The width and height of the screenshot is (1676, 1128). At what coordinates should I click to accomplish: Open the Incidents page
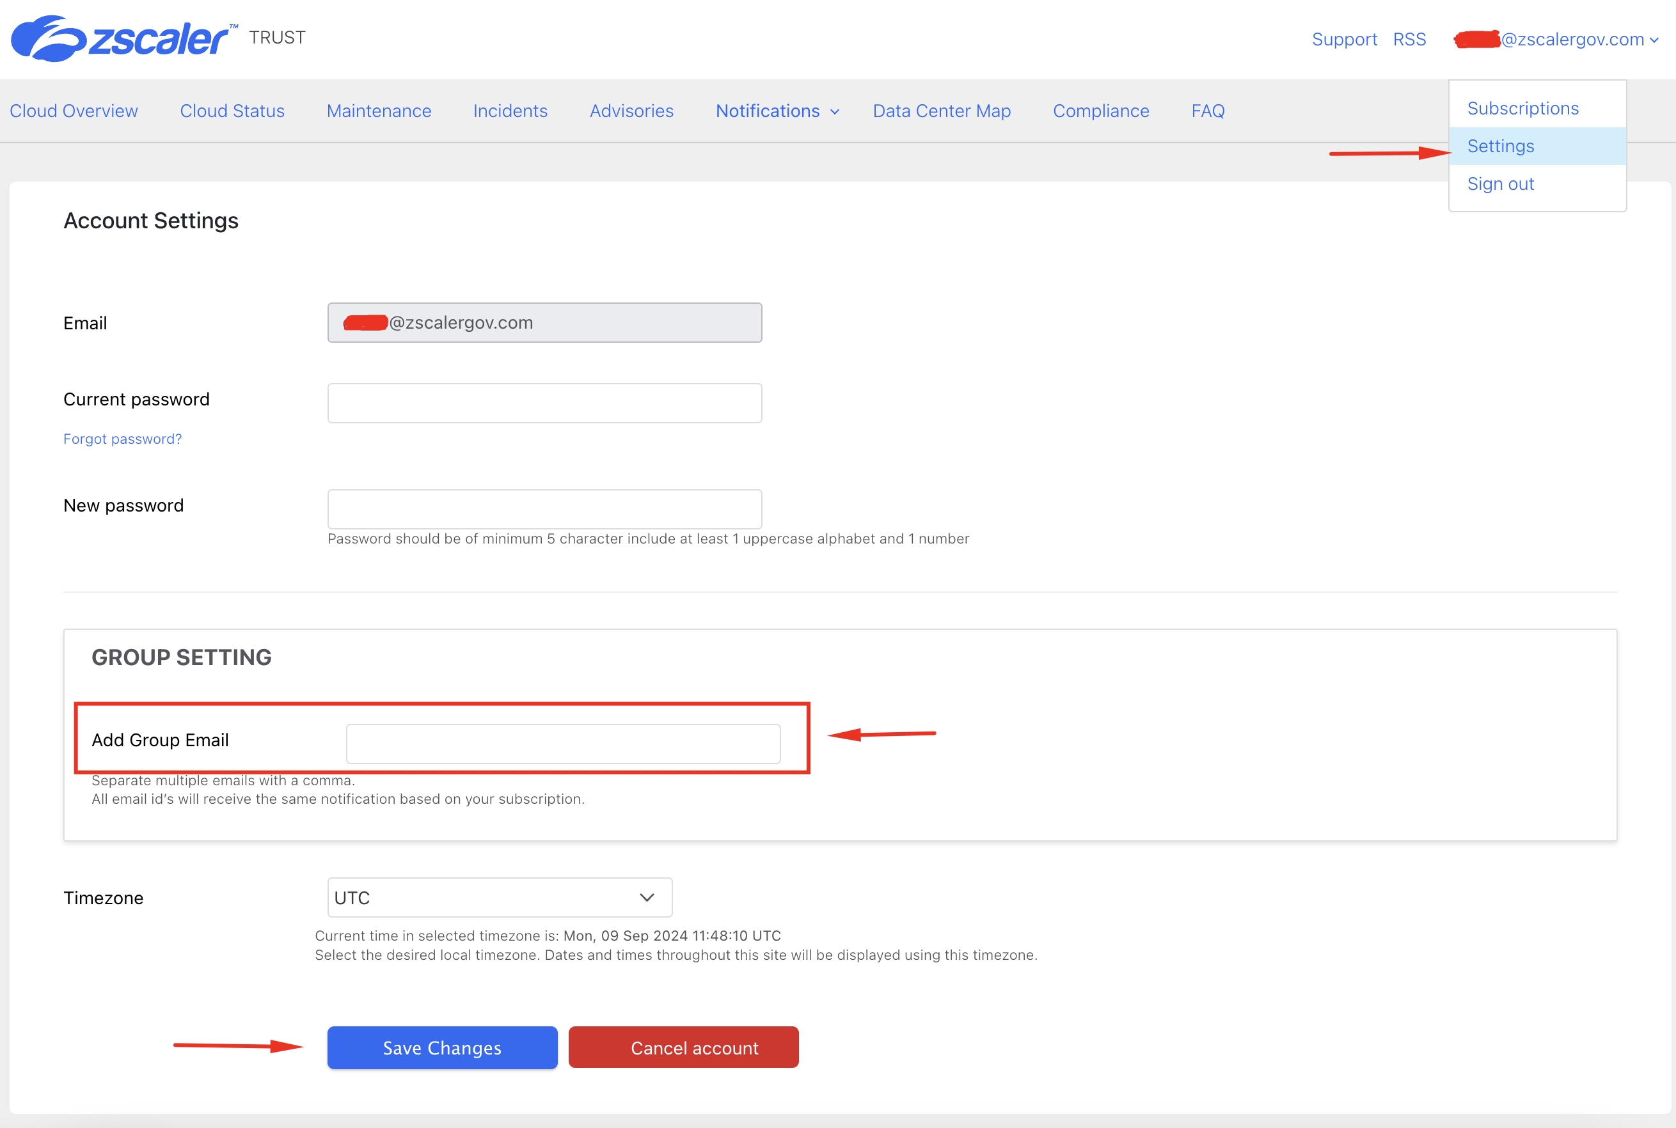[x=510, y=111]
